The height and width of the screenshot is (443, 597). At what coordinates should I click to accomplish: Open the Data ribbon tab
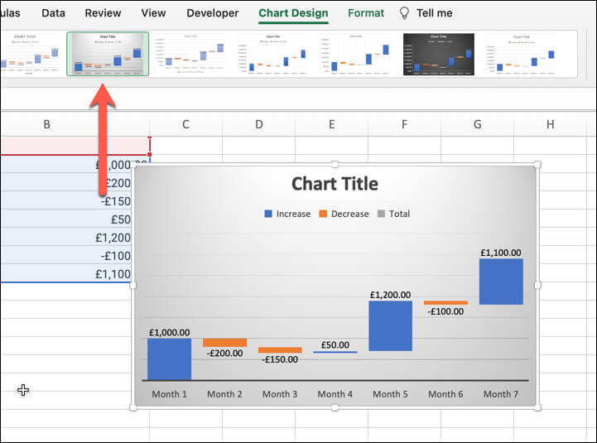53,13
